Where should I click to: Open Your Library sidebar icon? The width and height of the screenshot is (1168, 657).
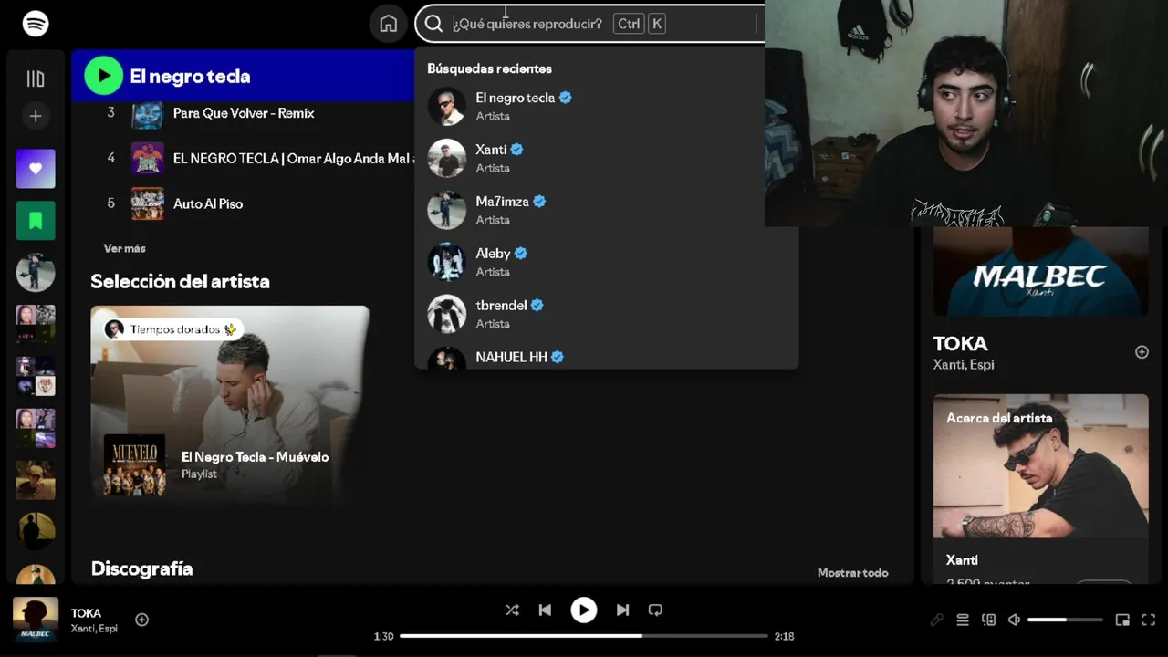(x=36, y=79)
